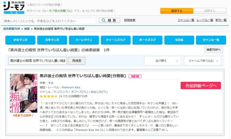The image size is (231, 139).
Task: Select the ティーンズラブ category tab
Action: coord(115,40)
